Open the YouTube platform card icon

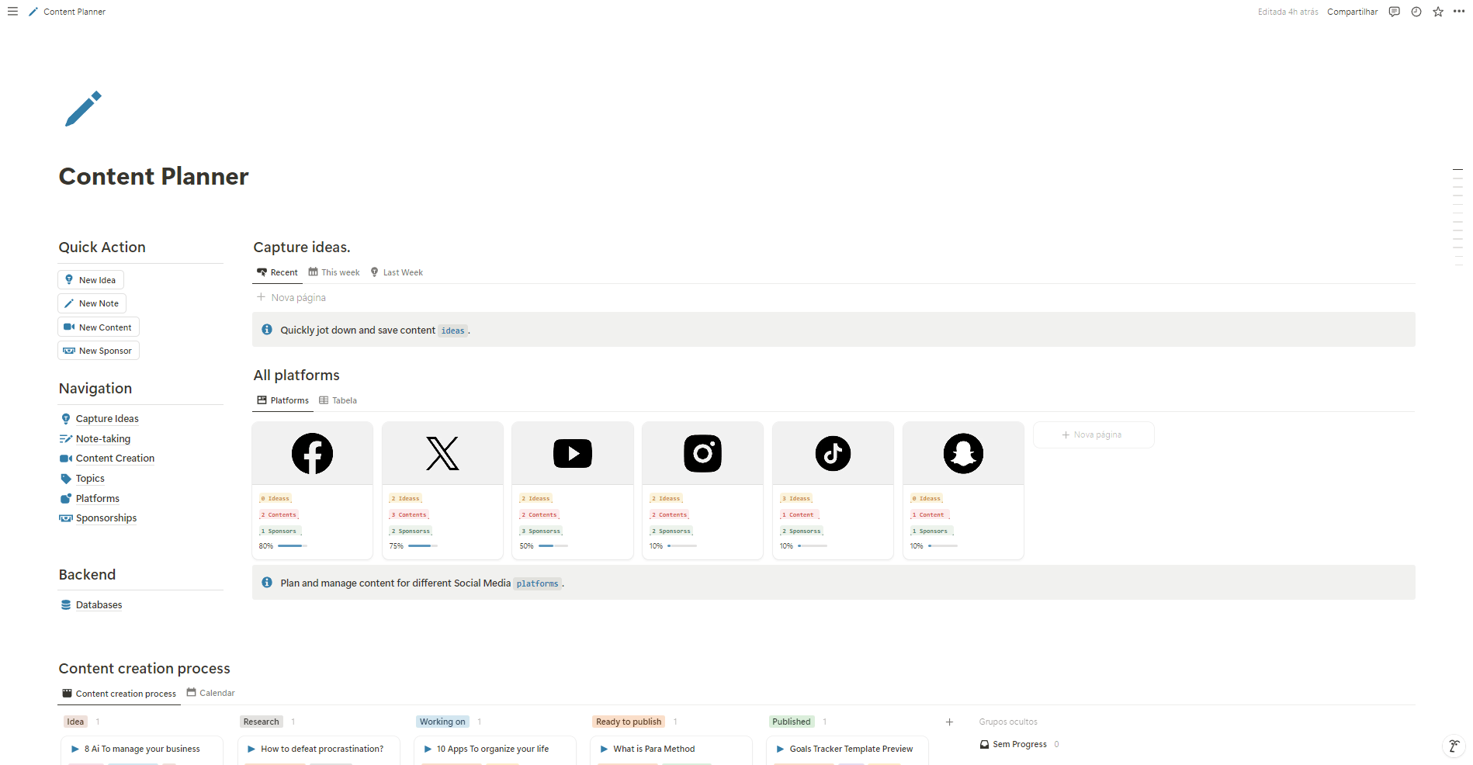point(573,453)
